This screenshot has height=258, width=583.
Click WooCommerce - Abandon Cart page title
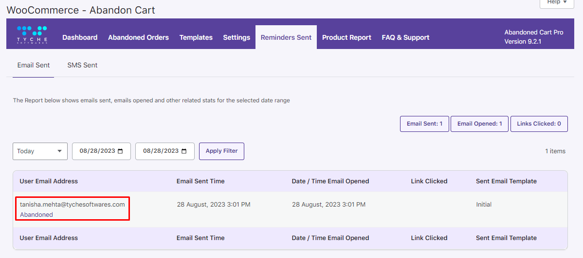click(x=81, y=10)
